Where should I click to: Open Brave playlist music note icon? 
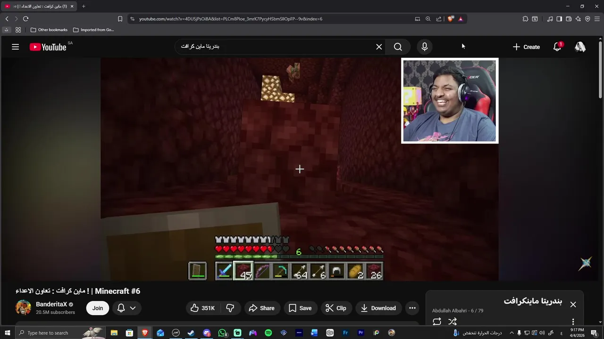tap(550, 19)
